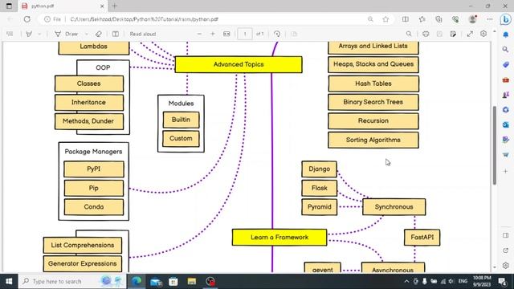Screen dimensions: 514x289
Task: Open Settings and more menu
Action: [x=490, y=19]
